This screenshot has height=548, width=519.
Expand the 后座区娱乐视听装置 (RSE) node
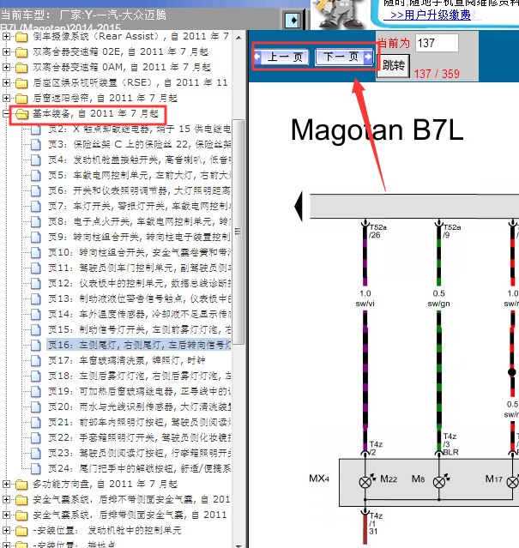pyautogui.click(x=6, y=82)
